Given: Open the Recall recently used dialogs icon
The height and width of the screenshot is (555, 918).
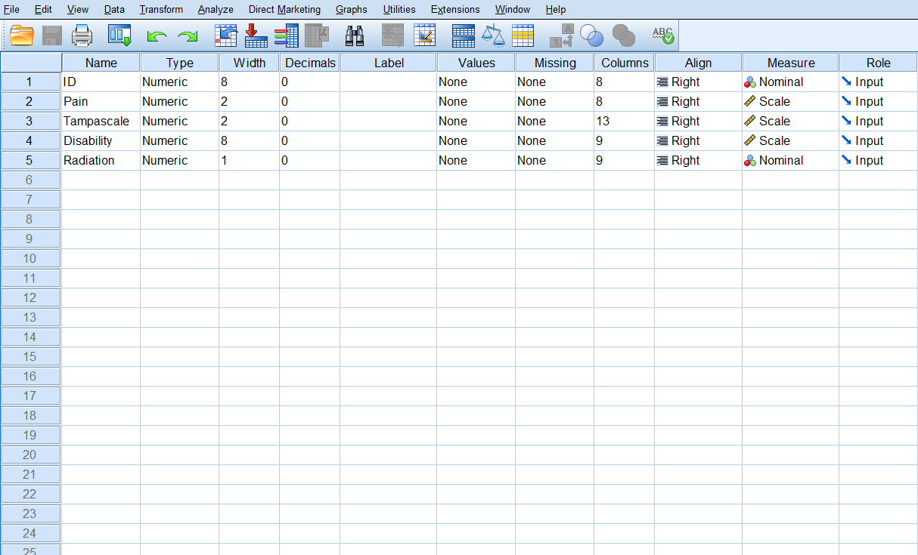Looking at the screenshot, I should pos(119,35).
